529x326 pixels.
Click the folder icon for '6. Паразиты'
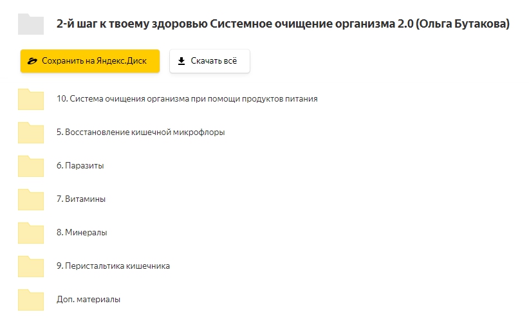(x=31, y=166)
